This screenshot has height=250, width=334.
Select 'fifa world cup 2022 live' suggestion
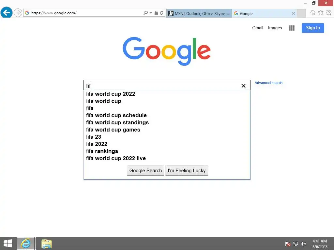coord(167,158)
